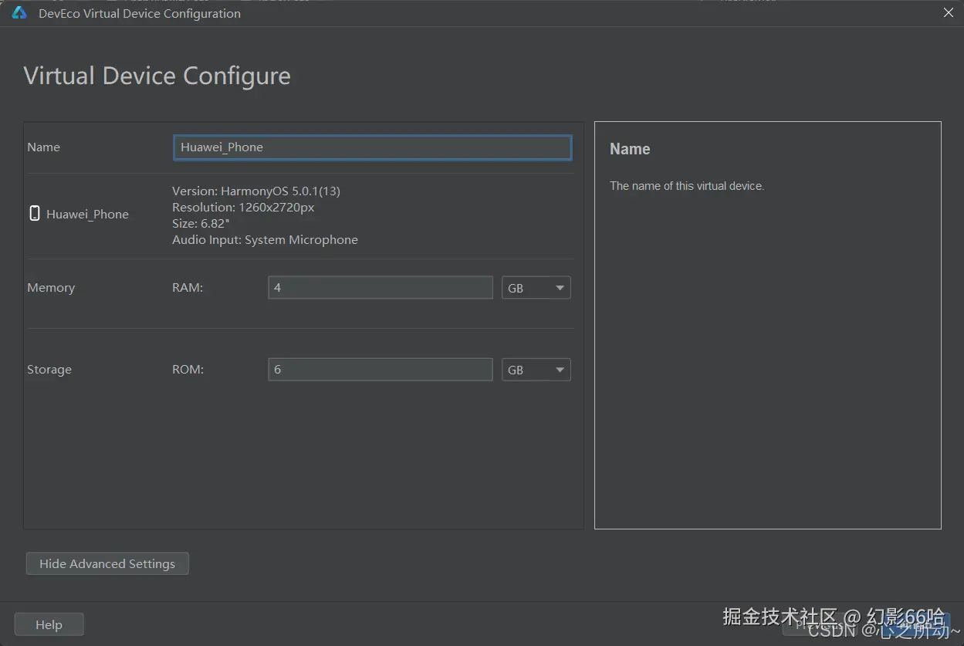Focus the Name field containing Huawei_Phone
Image resolution: width=964 pixels, height=646 pixels.
click(x=372, y=147)
